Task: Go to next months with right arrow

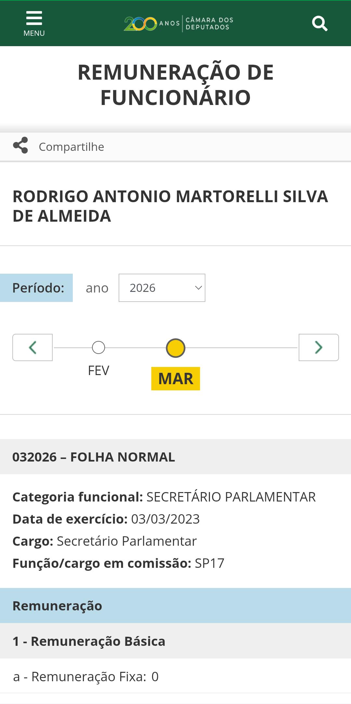Action: [x=318, y=347]
